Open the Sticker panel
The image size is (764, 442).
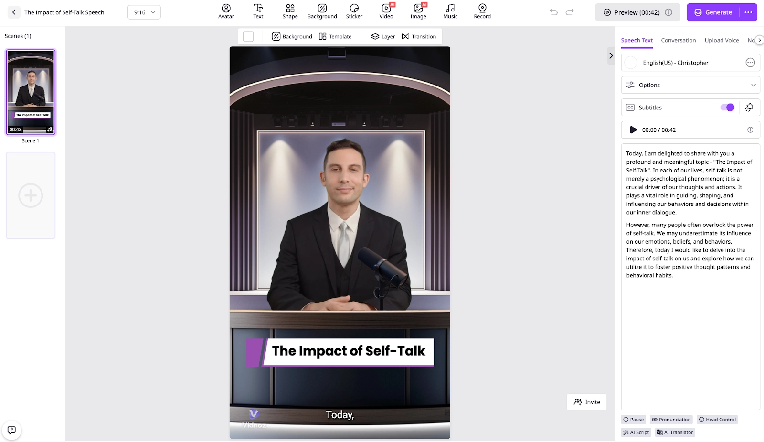tap(354, 11)
